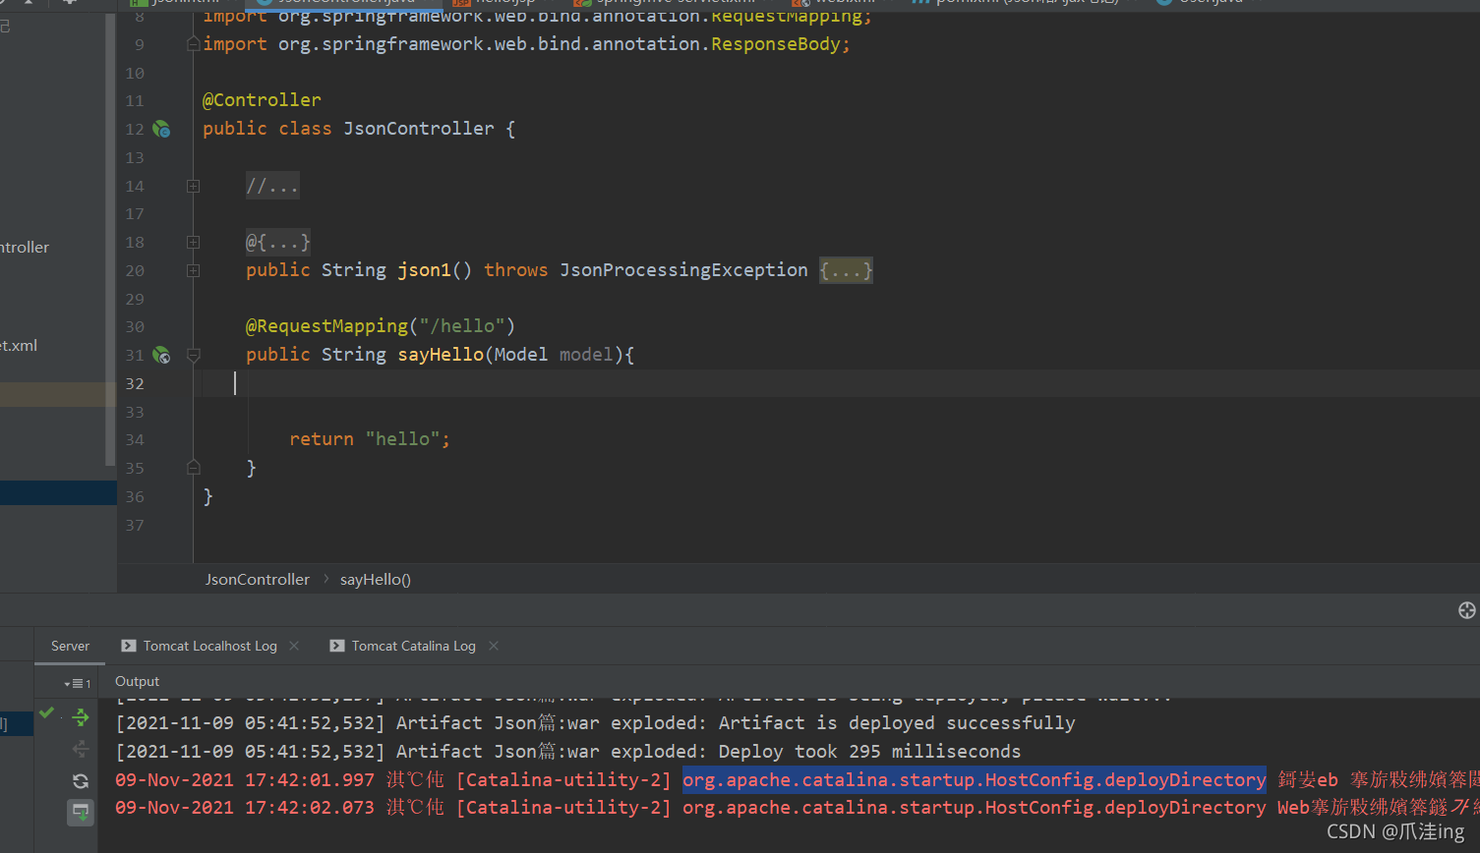Viewport: 1480px width, 853px height.
Task: Click the crosshair icon at the tool window's right edge
Action: pyautogui.click(x=1466, y=610)
